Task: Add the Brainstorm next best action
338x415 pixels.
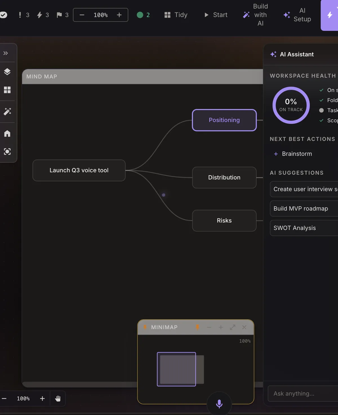Action: point(293,154)
